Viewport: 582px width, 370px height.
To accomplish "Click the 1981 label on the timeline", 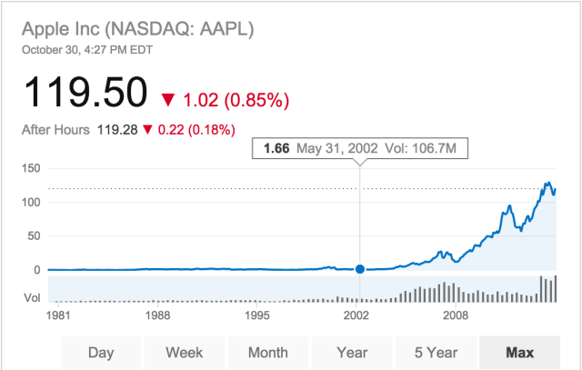I will 61,315.
